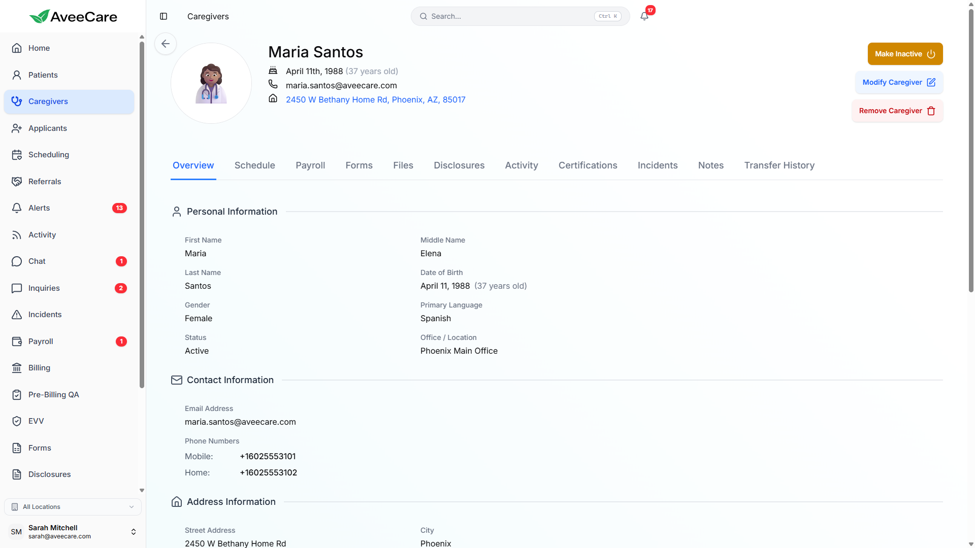Toggle the sidebar panel icon
This screenshot has width=975, height=548.
(164, 16)
